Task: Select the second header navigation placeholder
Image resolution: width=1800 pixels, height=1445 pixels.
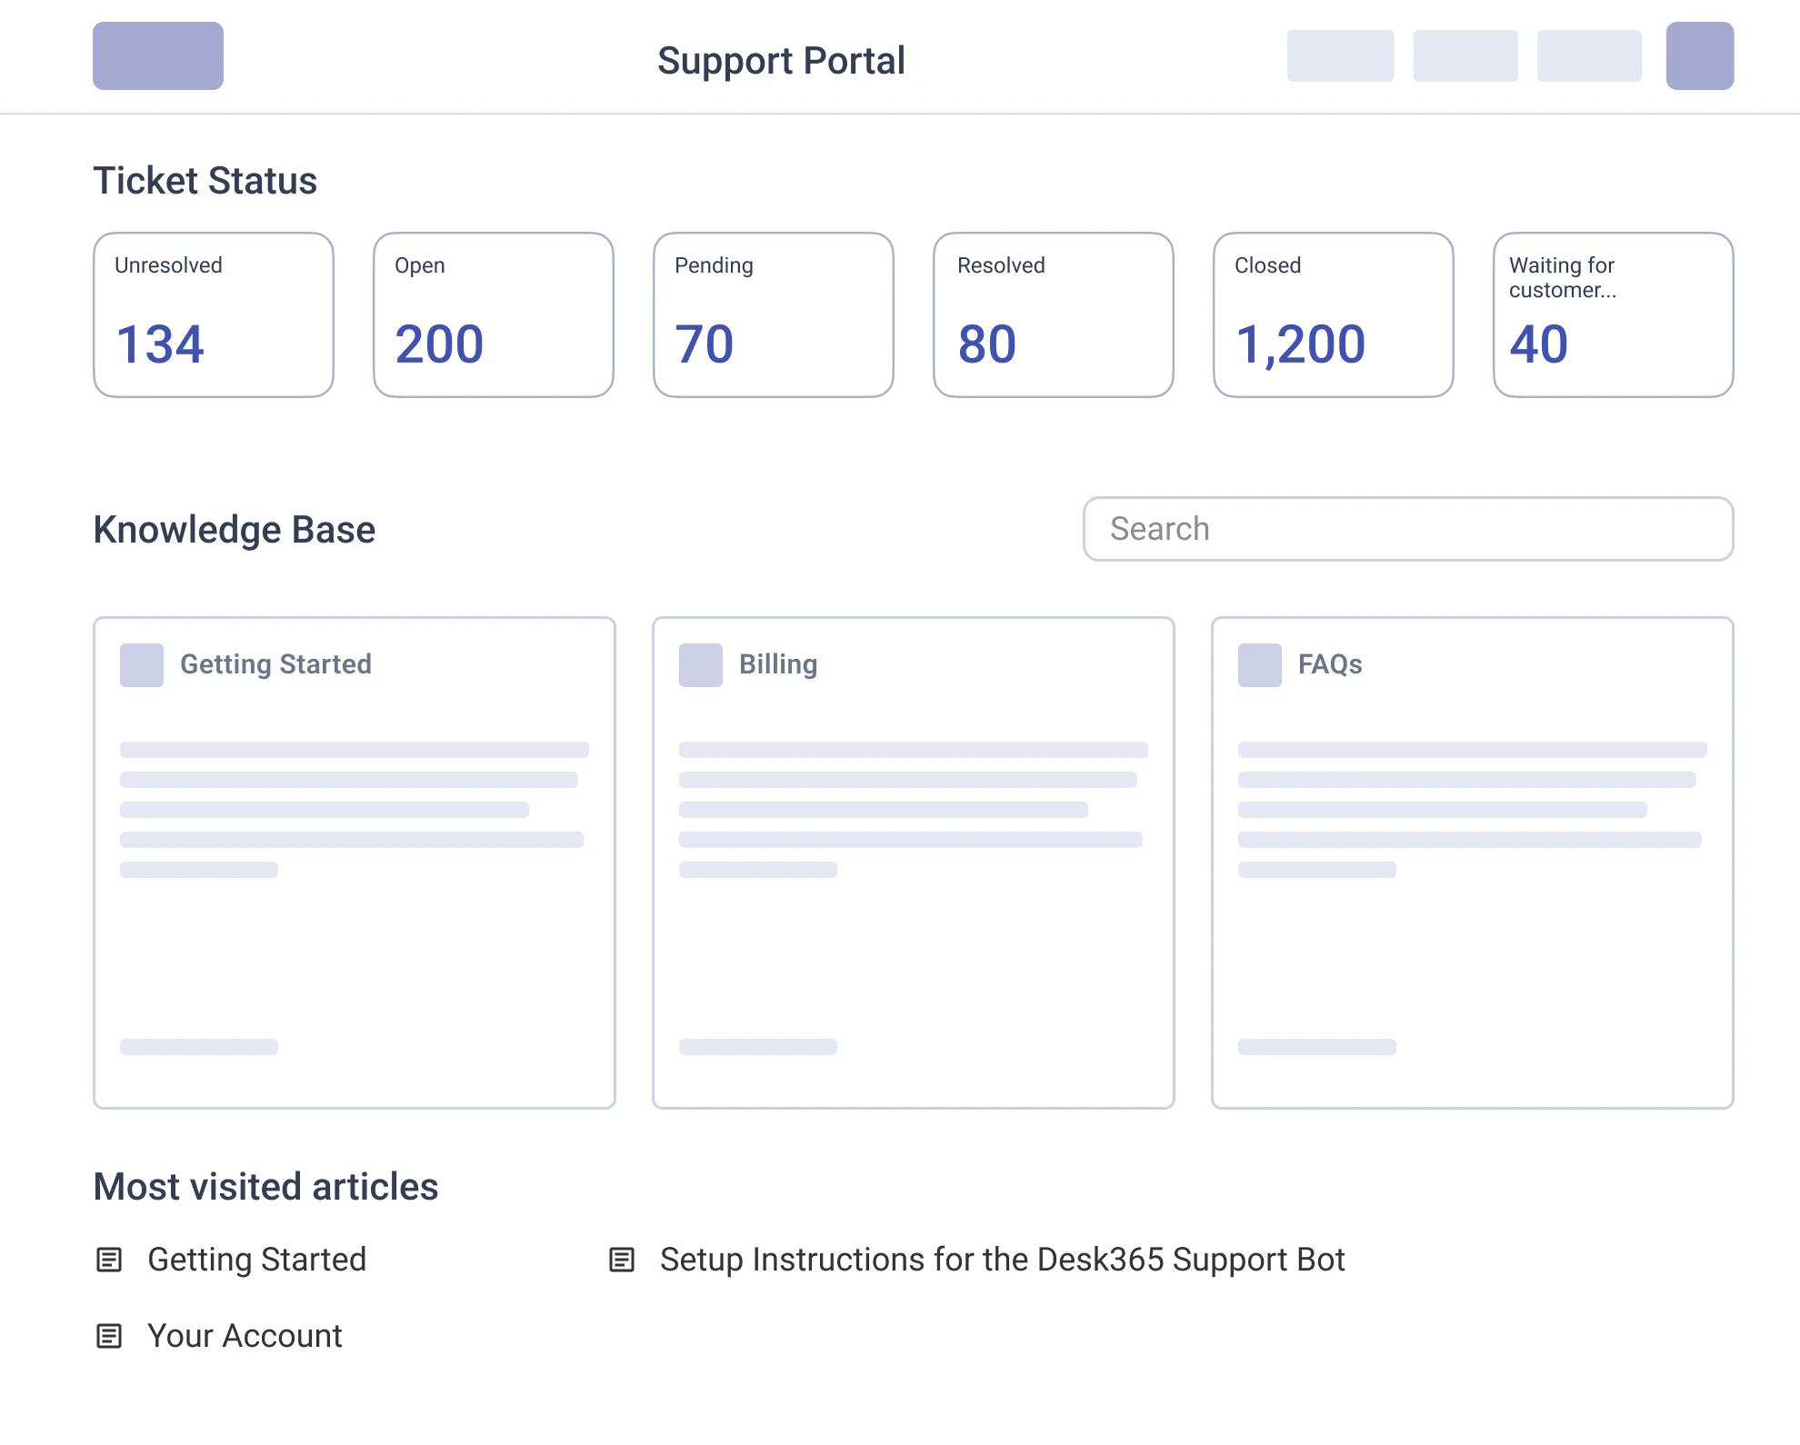Action: point(1465,56)
